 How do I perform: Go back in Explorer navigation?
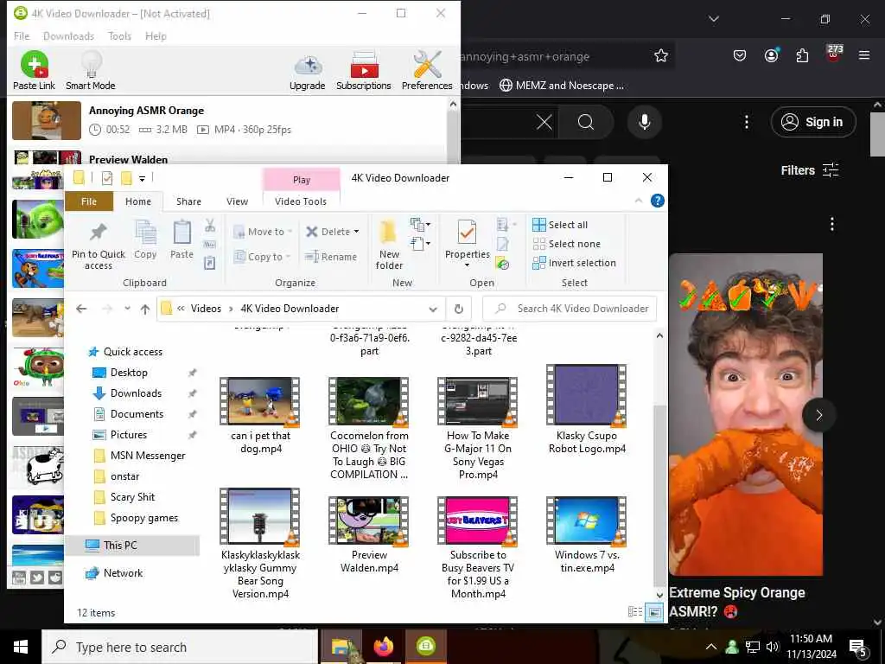(x=81, y=309)
